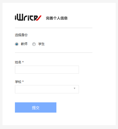Click the 学生 label text
This screenshot has width=118, height=129.
point(42,44)
